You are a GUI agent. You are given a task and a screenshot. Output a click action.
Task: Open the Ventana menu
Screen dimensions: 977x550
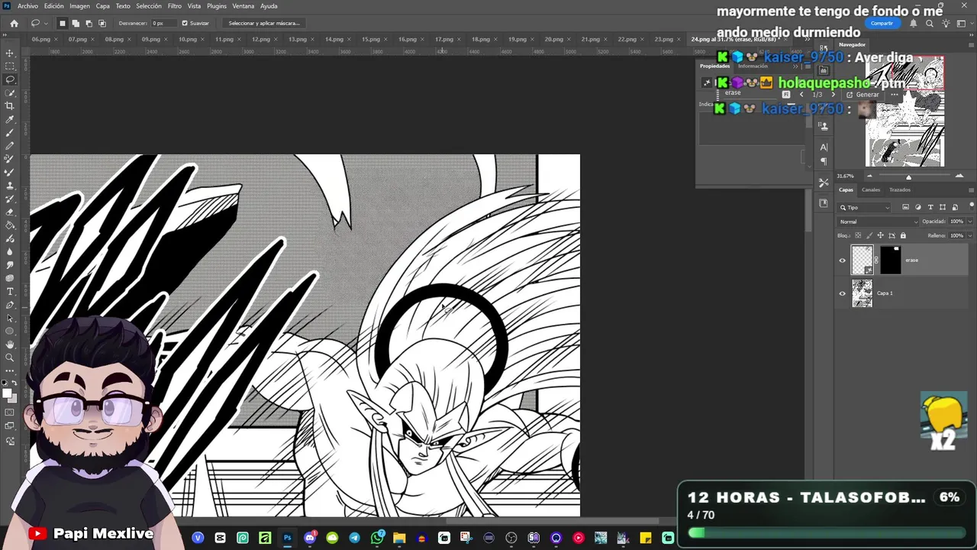coord(243,6)
